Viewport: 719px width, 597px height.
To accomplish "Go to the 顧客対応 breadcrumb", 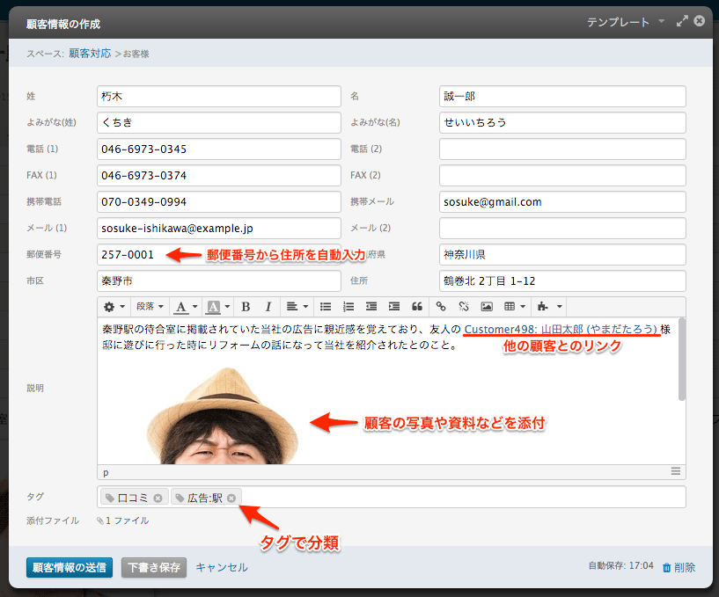I will [89, 53].
